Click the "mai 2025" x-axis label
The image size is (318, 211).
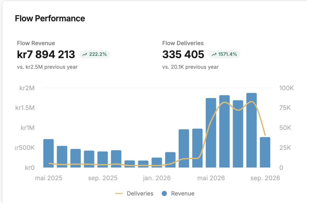coord(49,178)
